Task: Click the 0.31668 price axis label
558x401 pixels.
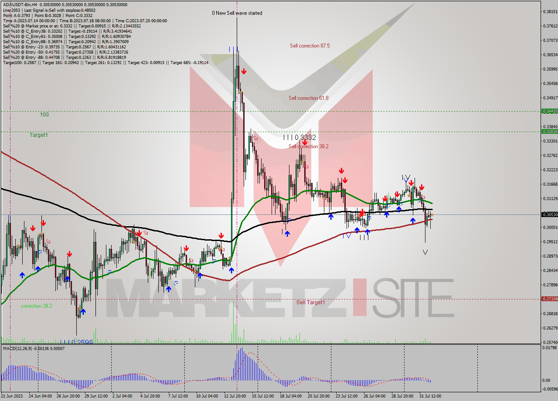Action: (550, 184)
